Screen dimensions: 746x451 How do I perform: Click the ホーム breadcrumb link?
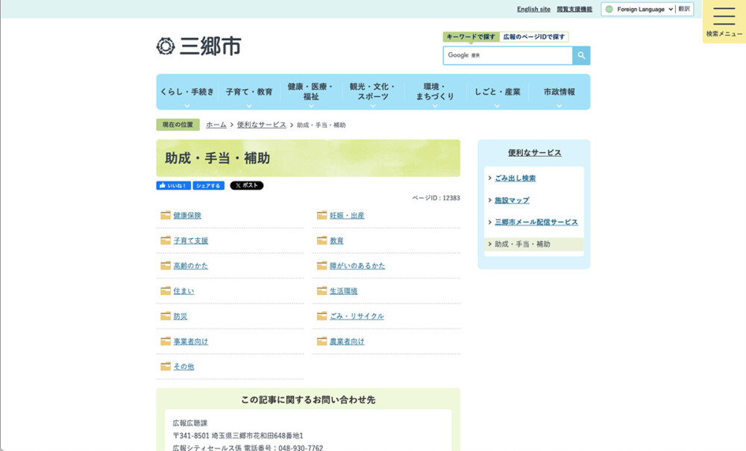click(x=216, y=125)
